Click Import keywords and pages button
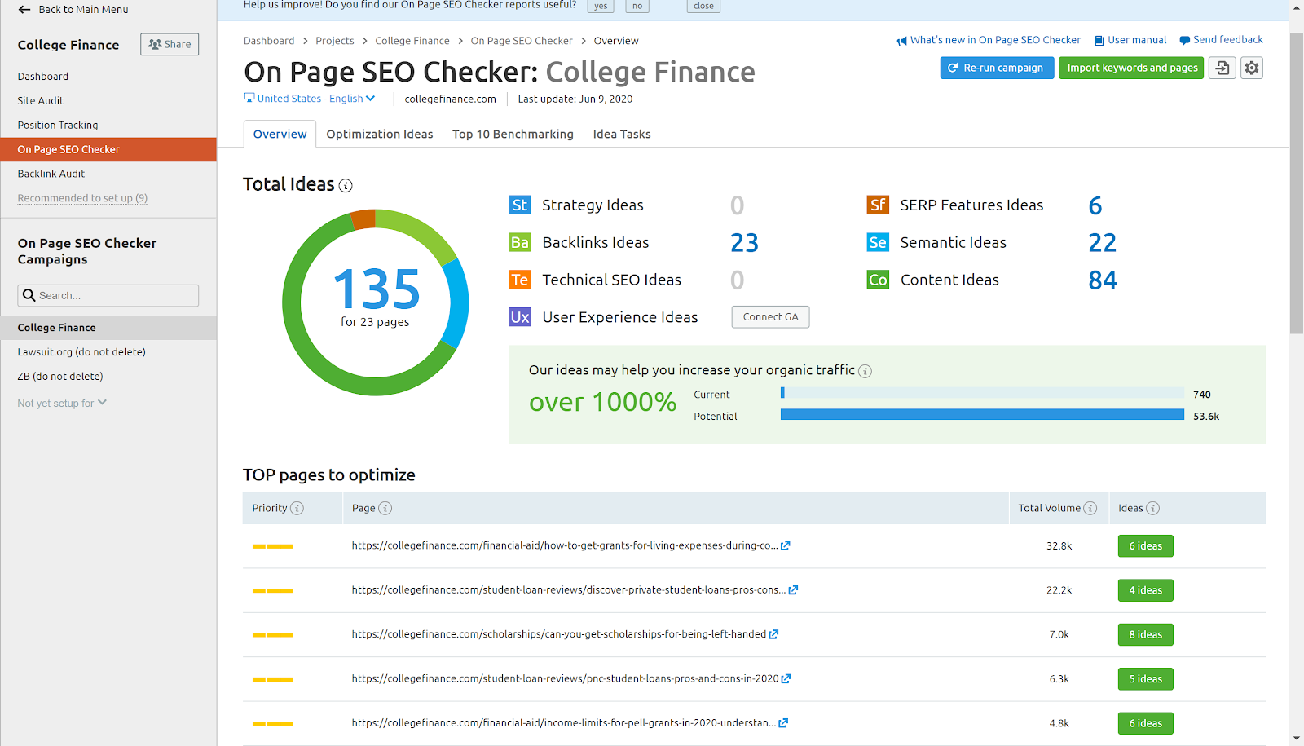 (x=1131, y=68)
